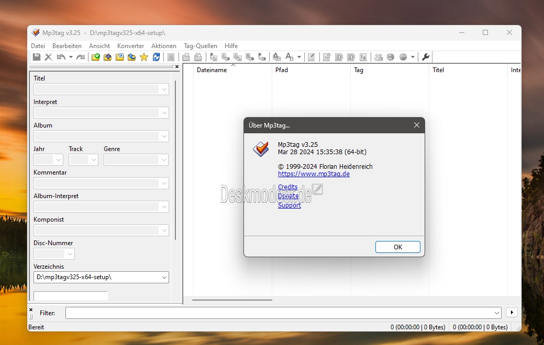Click the Mp3tag app icon in title bar
544x345 pixels.
pyautogui.click(x=36, y=32)
